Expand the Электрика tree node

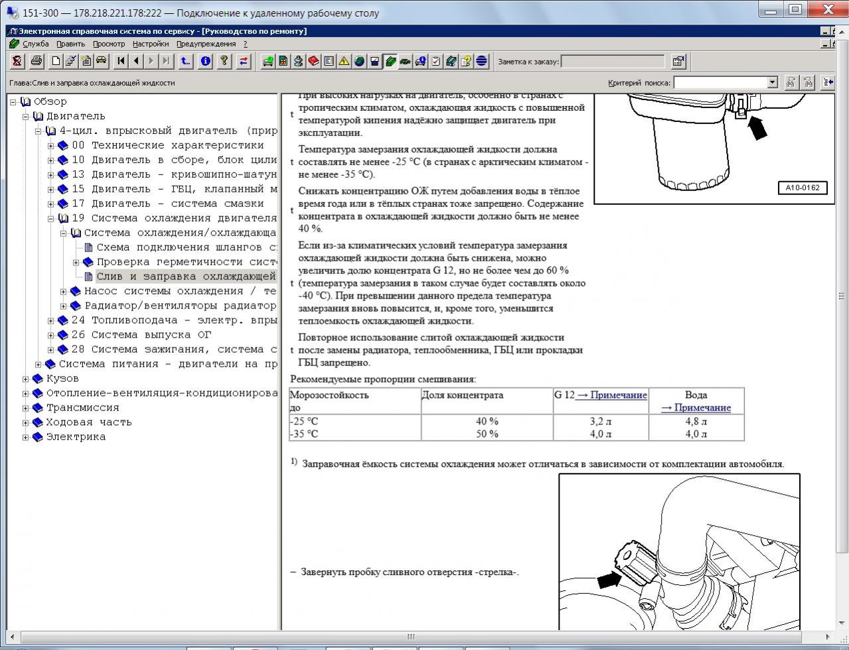coord(26,437)
